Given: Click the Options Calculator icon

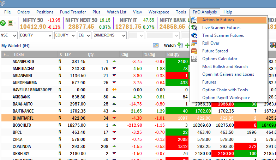Looking at the screenshot, I should pyautogui.click(x=194, y=59).
